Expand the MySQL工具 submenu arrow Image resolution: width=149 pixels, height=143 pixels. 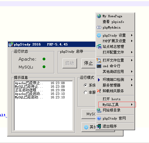(x=132, y=104)
